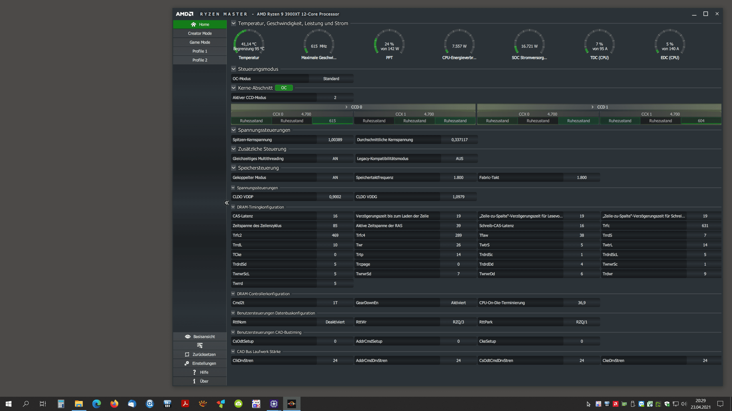Open Profile 2
The height and width of the screenshot is (411, 732).
click(x=200, y=60)
